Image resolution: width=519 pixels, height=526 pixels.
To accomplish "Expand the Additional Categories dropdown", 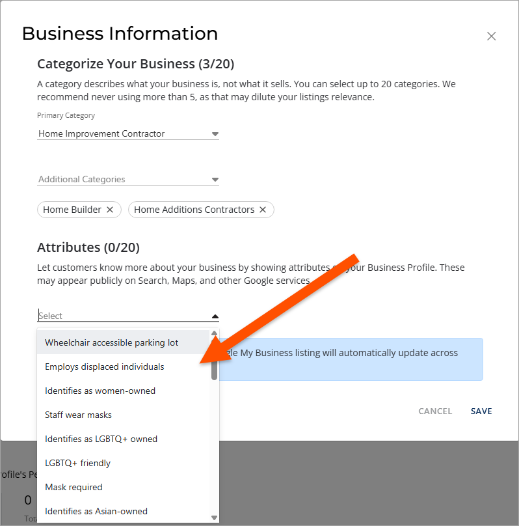I will point(215,180).
